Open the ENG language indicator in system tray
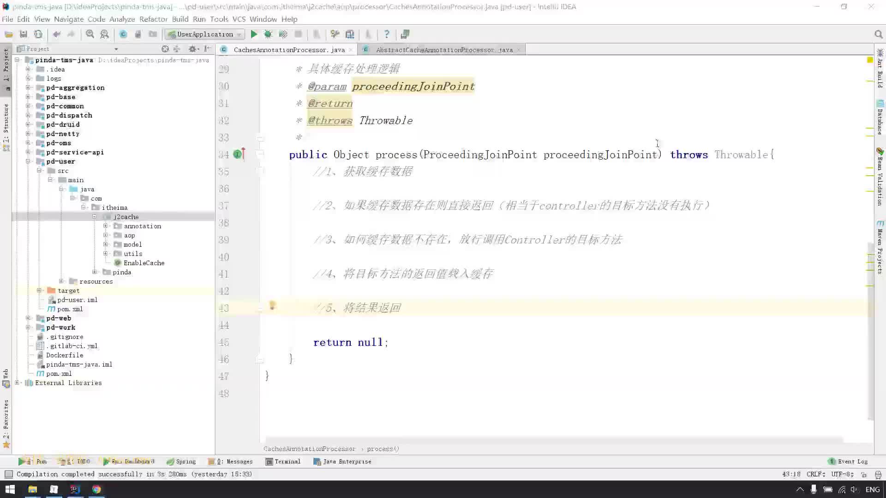886x498 pixels. coord(872,489)
